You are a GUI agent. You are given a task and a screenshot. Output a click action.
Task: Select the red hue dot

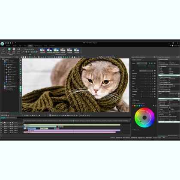point(132,106)
